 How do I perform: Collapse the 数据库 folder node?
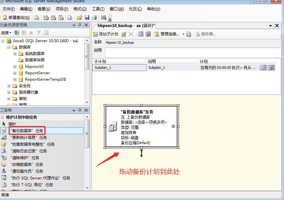coord(9,47)
